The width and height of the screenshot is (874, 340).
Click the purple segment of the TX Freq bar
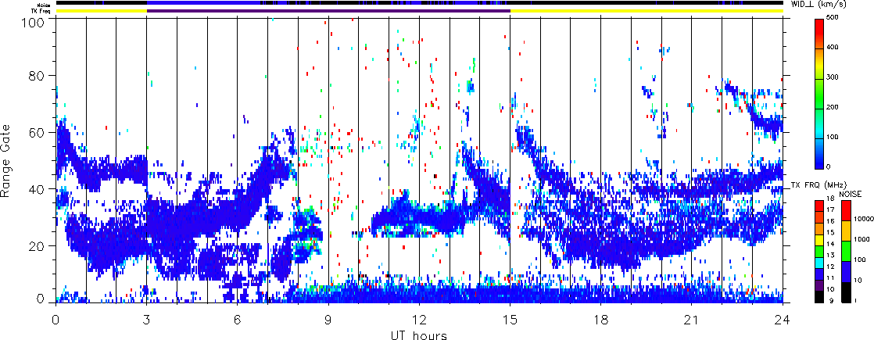click(x=328, y=11)
